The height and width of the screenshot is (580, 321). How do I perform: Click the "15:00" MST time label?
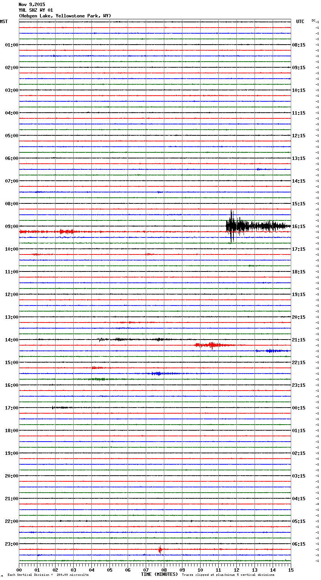(12, 363)
